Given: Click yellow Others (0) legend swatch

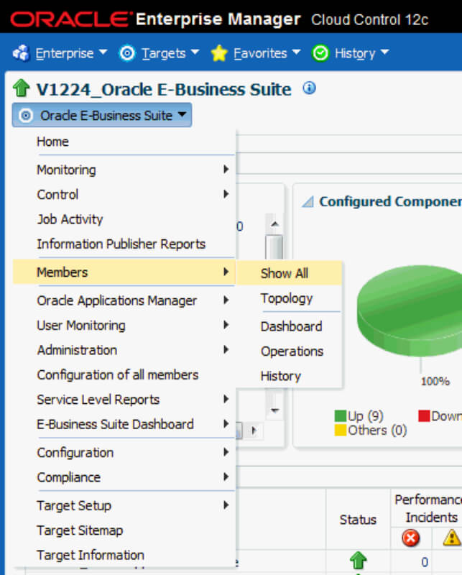Looking at the screenshot, I should click(x=341, y=430).
